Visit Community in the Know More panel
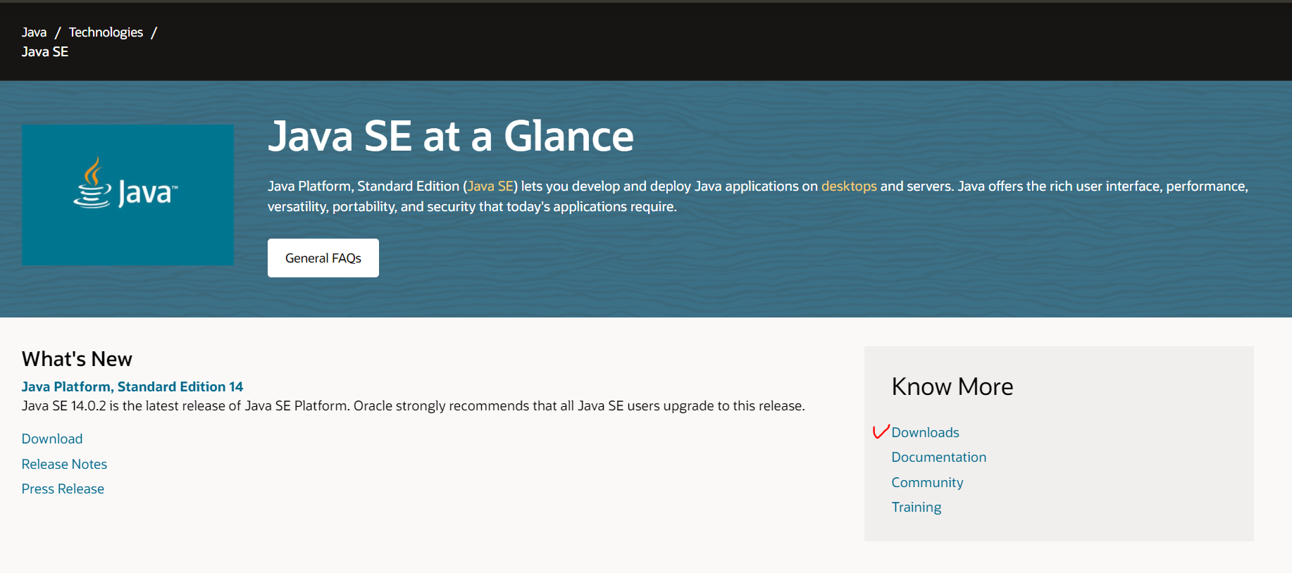Screen dimensions: 1292x573 [x=927, y=482]
